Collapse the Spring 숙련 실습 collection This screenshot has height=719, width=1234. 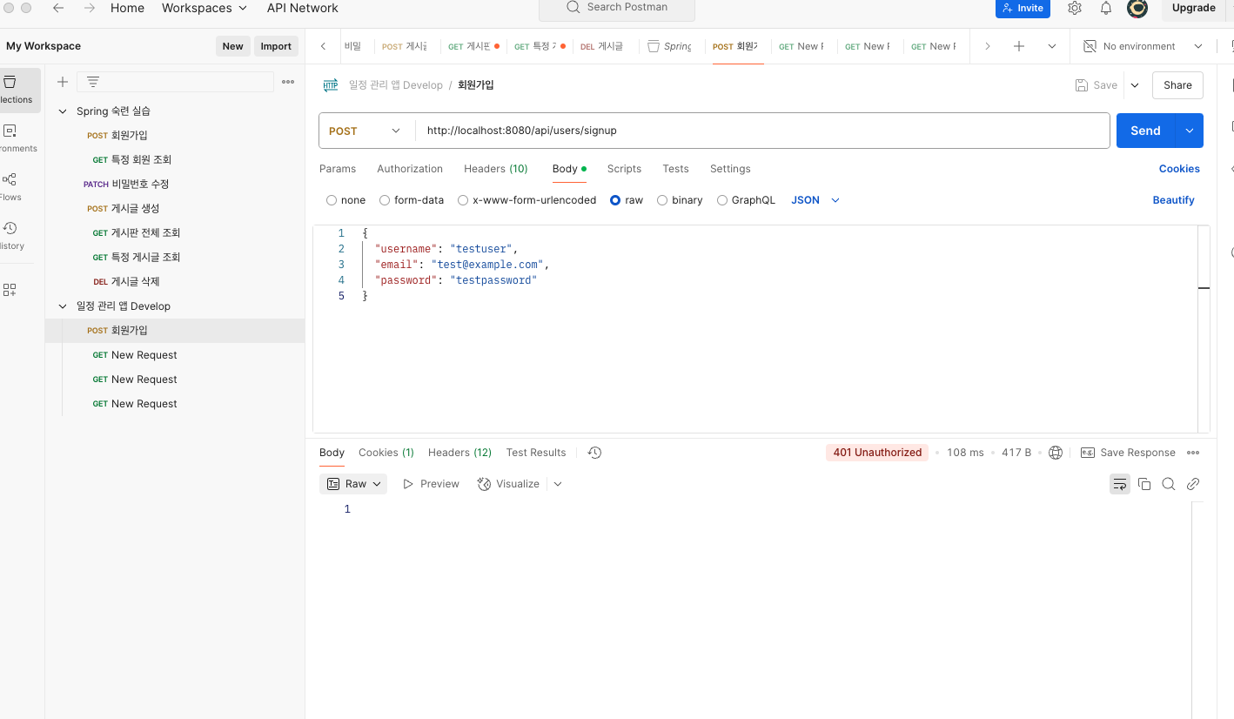click(x=63, y=111)
